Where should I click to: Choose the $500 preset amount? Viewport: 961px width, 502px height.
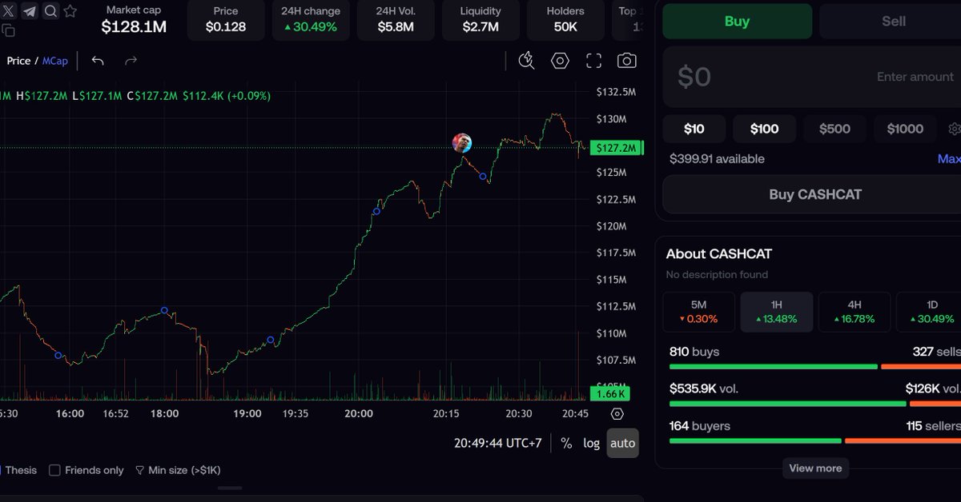834,129
